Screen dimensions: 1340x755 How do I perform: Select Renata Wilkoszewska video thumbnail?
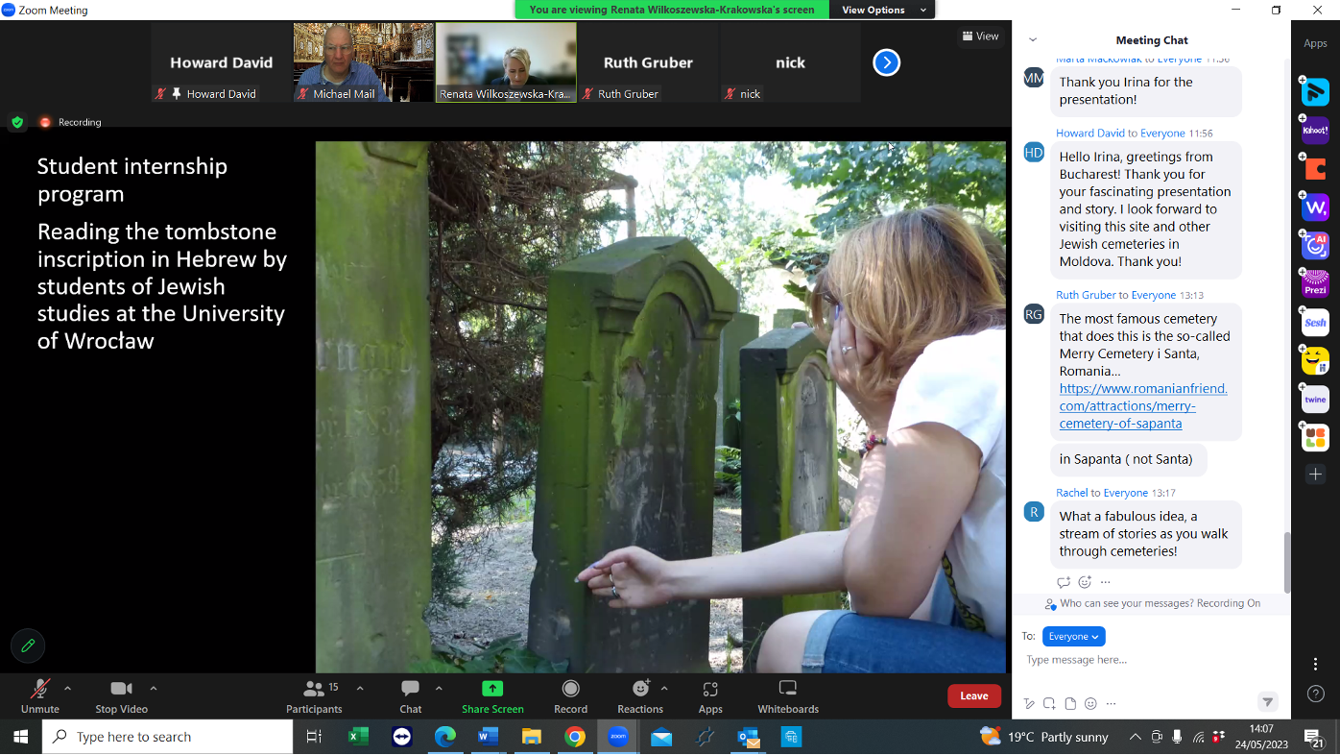coord(506,62)
